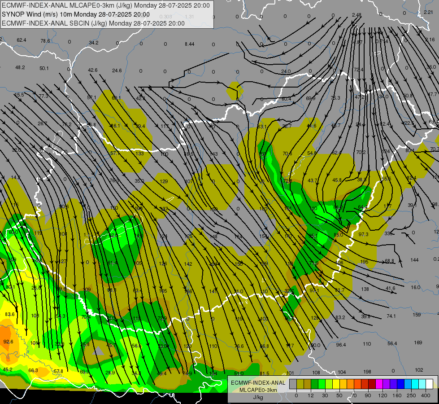Select the map value 57.8
This screenshot has height=404, width=439.
coord(58,371)
